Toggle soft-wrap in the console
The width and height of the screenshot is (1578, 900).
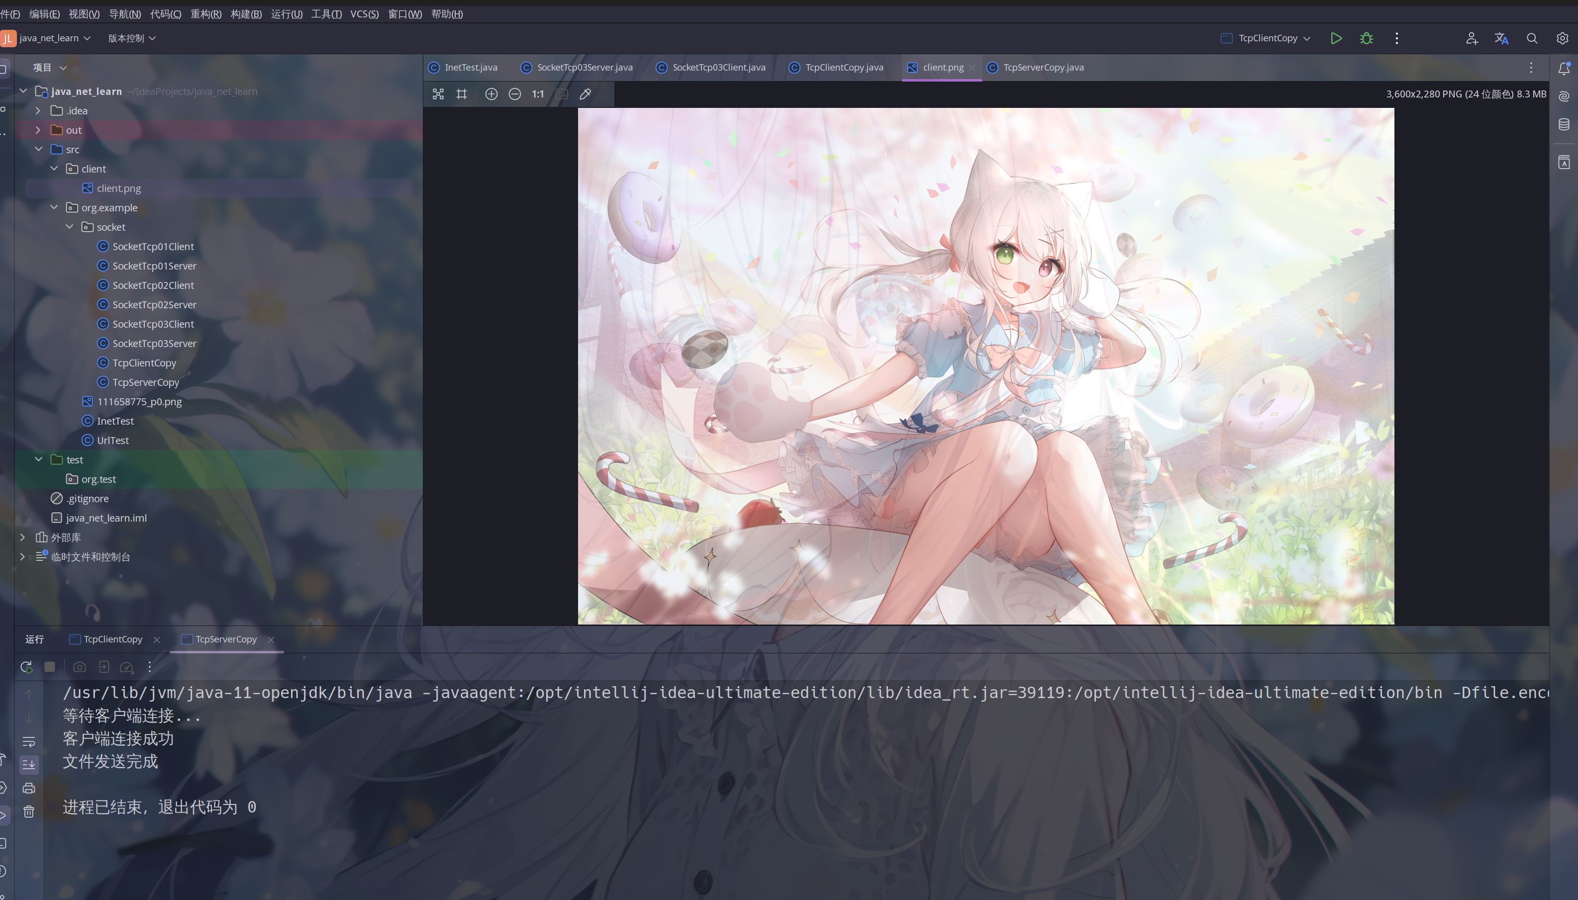click(x=28, y=741)
